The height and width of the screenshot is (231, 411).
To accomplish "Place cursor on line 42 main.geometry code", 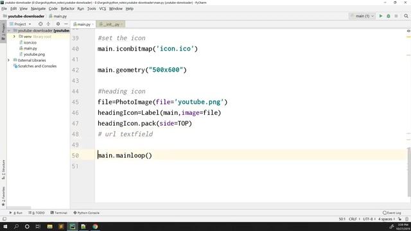I will point(142,70).
